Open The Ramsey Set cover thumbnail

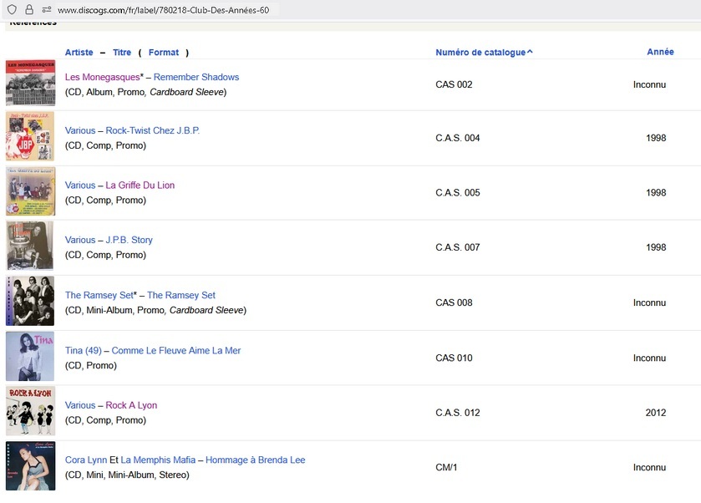[x=30, y=301]
